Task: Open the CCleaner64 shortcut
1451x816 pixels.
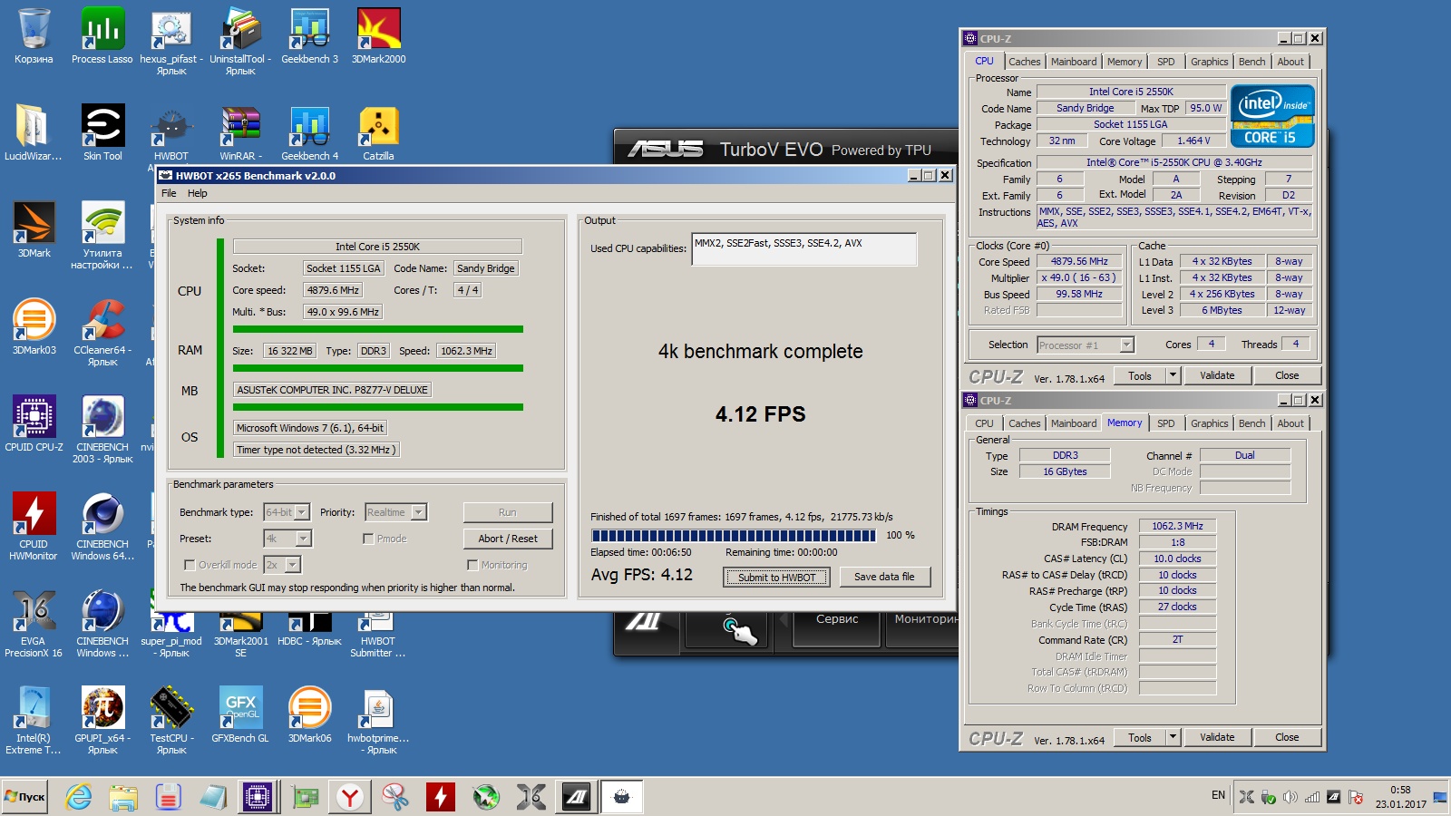Action: tap(102, 331)
